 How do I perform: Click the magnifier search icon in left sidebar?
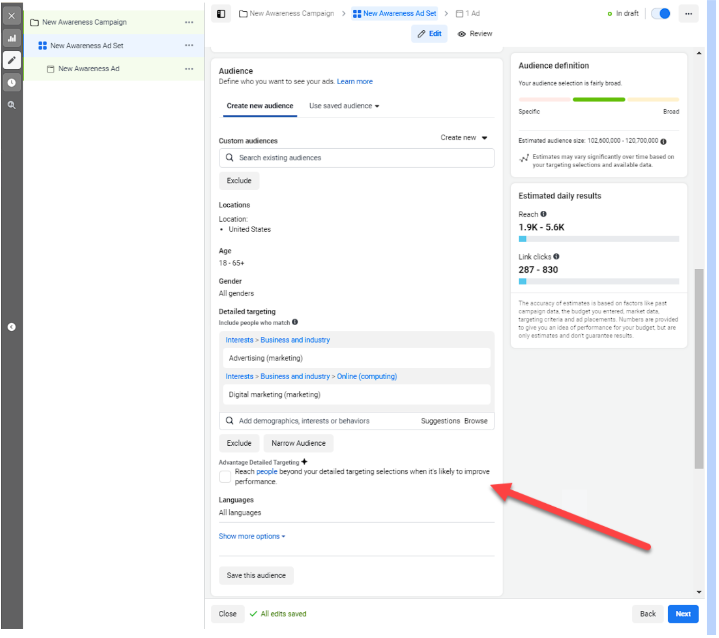(12, 105)
